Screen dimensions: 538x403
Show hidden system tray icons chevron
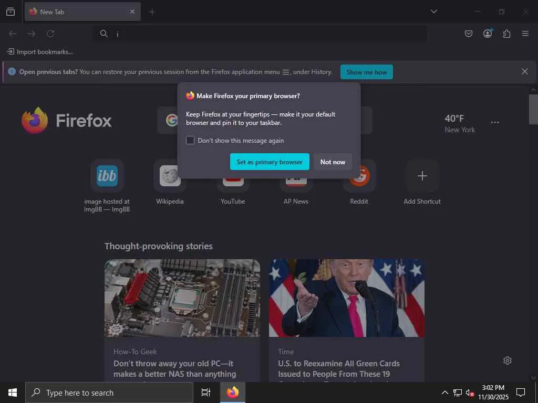pos(444,393)
